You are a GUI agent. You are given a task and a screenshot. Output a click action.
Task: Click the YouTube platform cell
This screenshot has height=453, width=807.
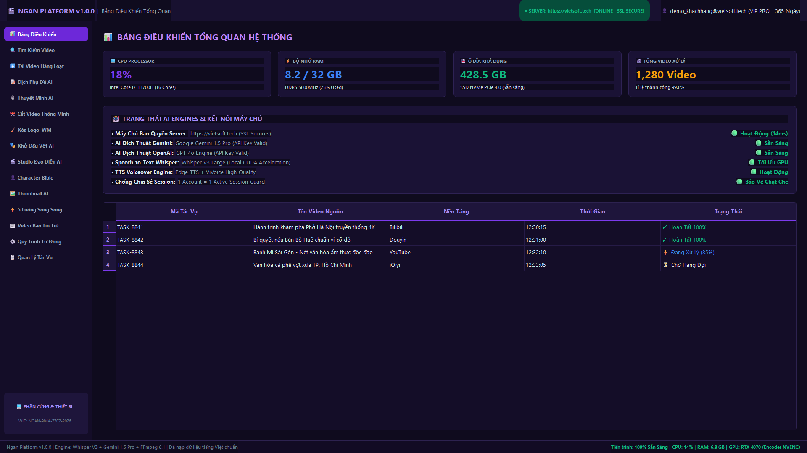click(456, 253)
